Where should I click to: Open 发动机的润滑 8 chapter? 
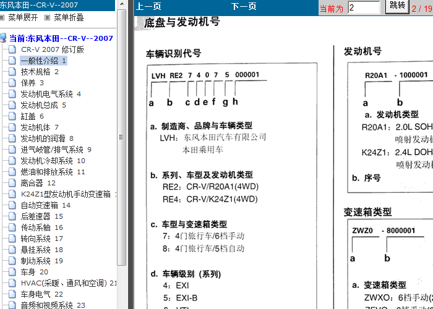coord(47,138)
